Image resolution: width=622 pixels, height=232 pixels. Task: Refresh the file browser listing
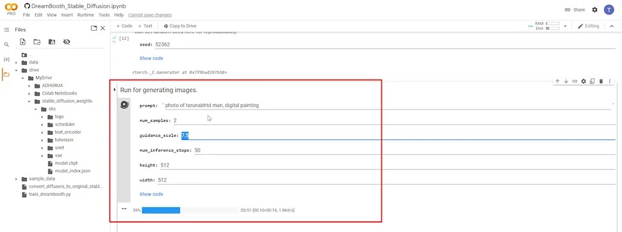[x=37, y=42]
